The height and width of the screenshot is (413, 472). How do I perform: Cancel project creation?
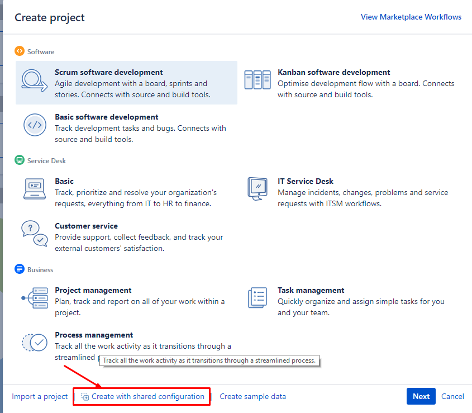pyautogui.click(x=452, y=396)
